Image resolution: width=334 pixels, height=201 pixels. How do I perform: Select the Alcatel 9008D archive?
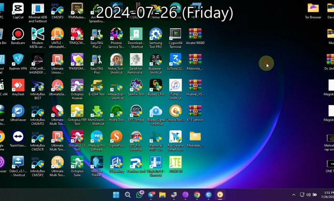coord(195,34)
